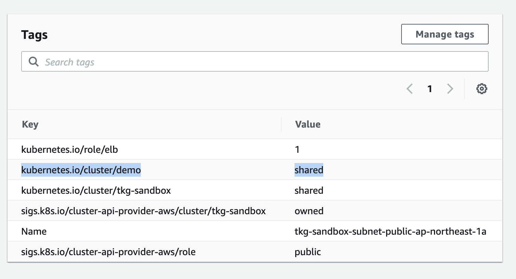This screenshot has width=516, height=279.
Task: Sort by the Key column header
Action: click(x=30, y=124)
